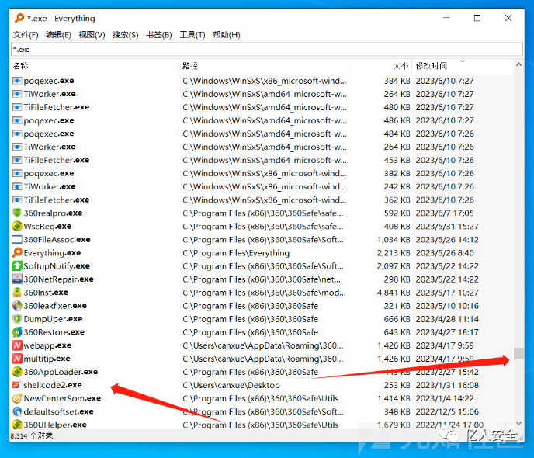Open the 帮助(H) menu
The image size is (534, 458).
pos(226,35)
